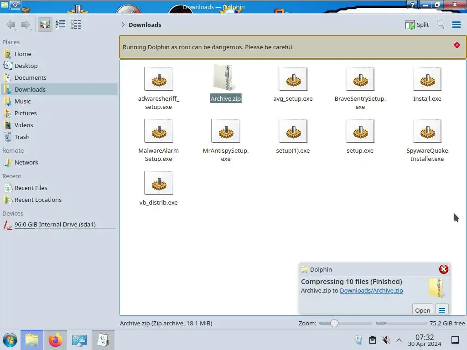Click the free space capacity bar
This screenshot has width=467, height=350.
pos(401,323)
